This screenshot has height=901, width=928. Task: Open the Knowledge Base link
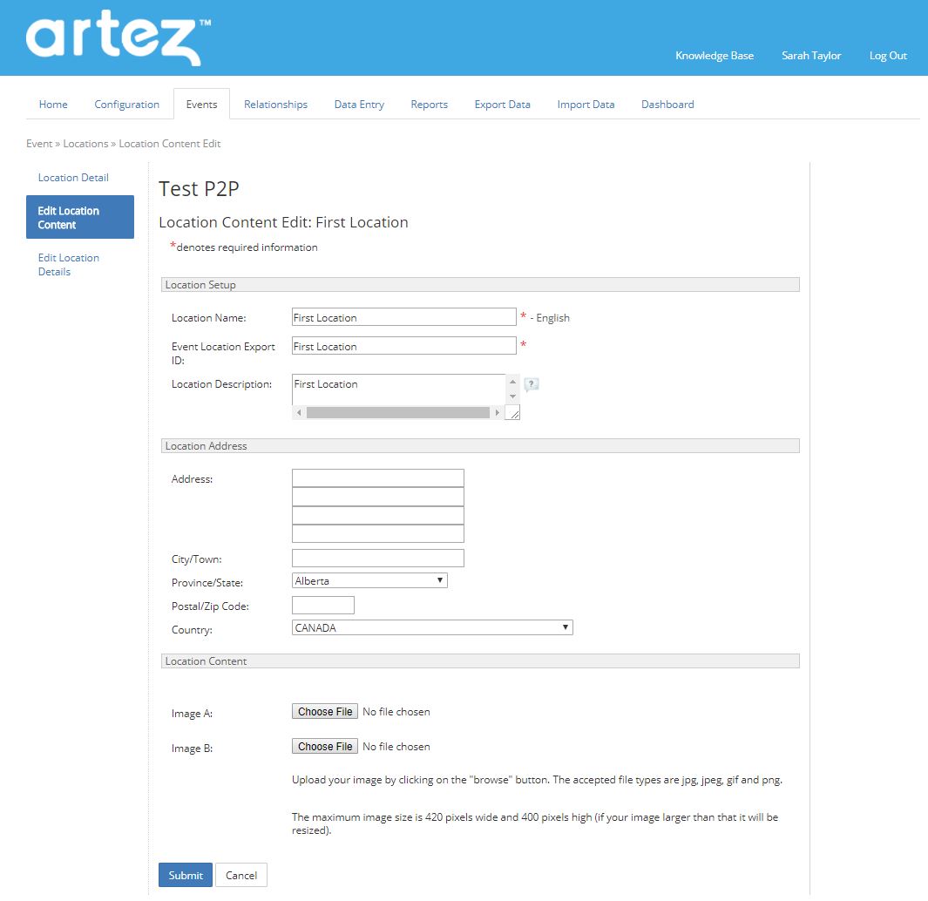715,56
